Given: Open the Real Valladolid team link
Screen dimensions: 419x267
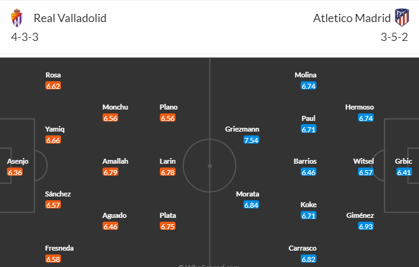Looking at the screenshot, I should pyautogui.click(x=70, y=18).
